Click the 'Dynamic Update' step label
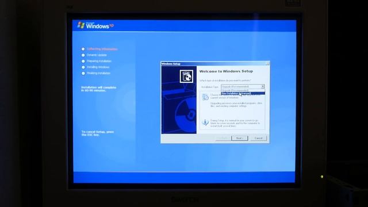Image resolution: width=368 pixels, height=207 pixels. [x=97, y=55]
